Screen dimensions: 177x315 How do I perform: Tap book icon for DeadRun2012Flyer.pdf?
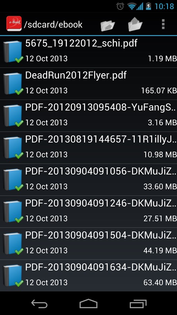[x=13, y=84]
